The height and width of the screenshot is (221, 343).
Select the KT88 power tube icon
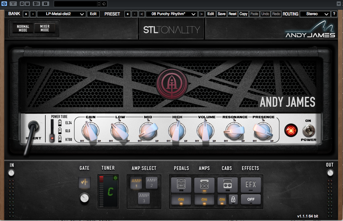(x=60, y=139)
